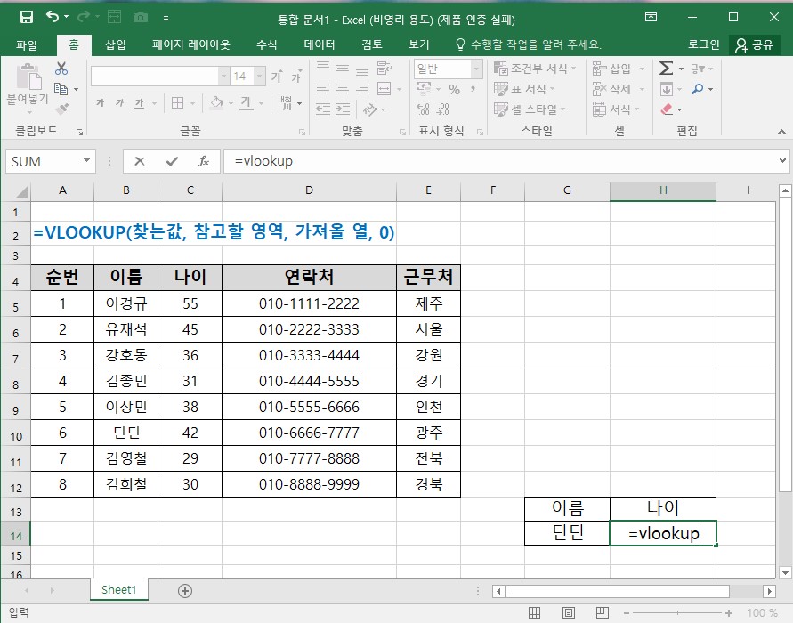The width and height of the screenshot is (793, 623).
Task: Click the Increase indent icon
Action: pos(343,109)
